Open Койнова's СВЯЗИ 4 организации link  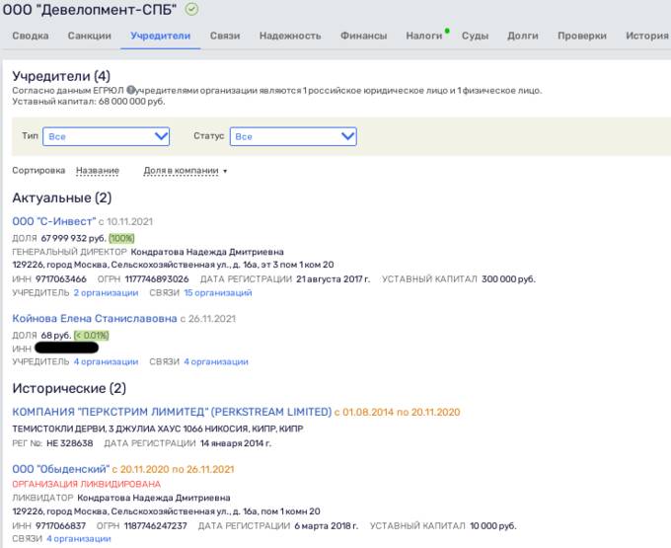[x=216, y=361]
